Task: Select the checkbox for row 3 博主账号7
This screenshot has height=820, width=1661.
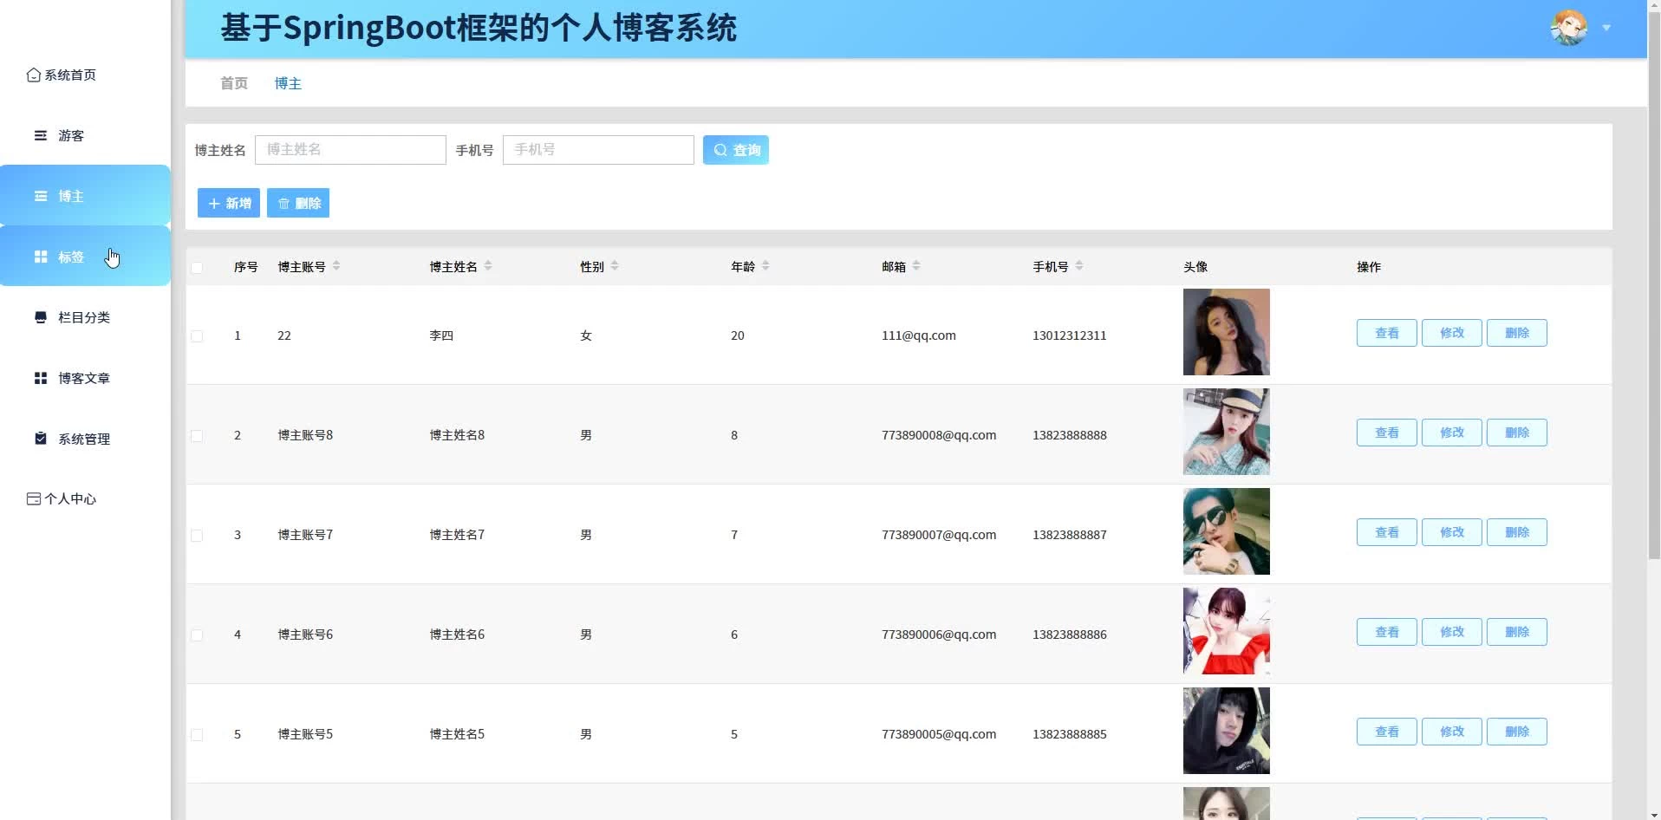Action: click(197, 536)
